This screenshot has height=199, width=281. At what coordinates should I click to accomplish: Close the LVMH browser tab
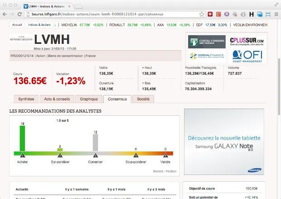[x=69, y=6]
